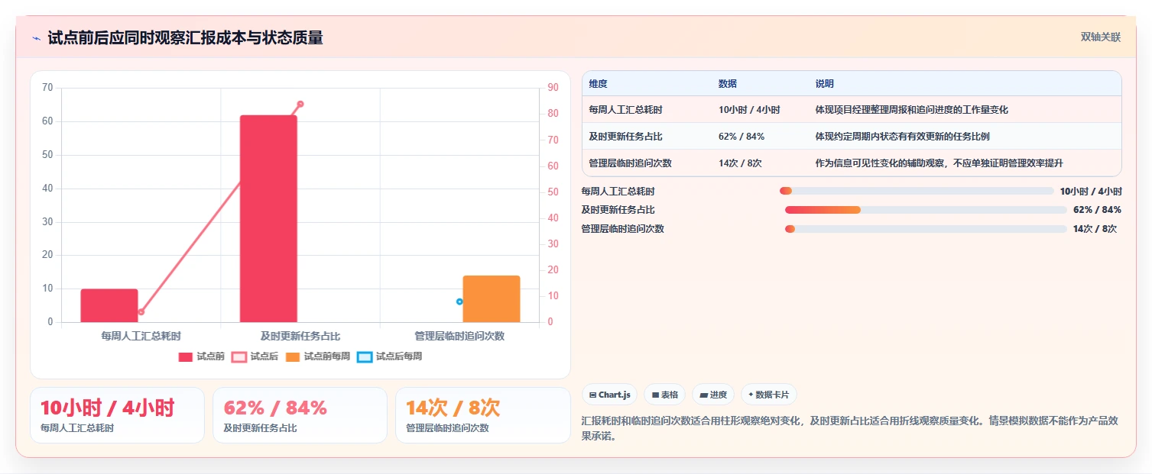This screenshot has width=1152, height=474.
Task: Click the x-axis label 每周人工汇总耗时
Action: click(141, 336)
